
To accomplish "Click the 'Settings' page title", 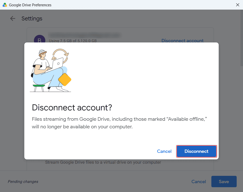I will coord(32,18).
